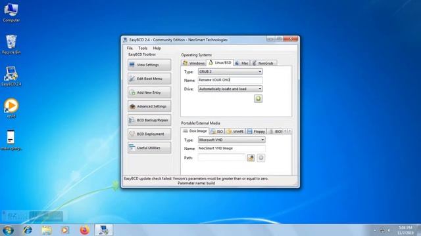This screenshot has height=236, width=421.
Task: Expand the Drive 'Automatically locate and load' dropdown
Action: coord(230,88)
